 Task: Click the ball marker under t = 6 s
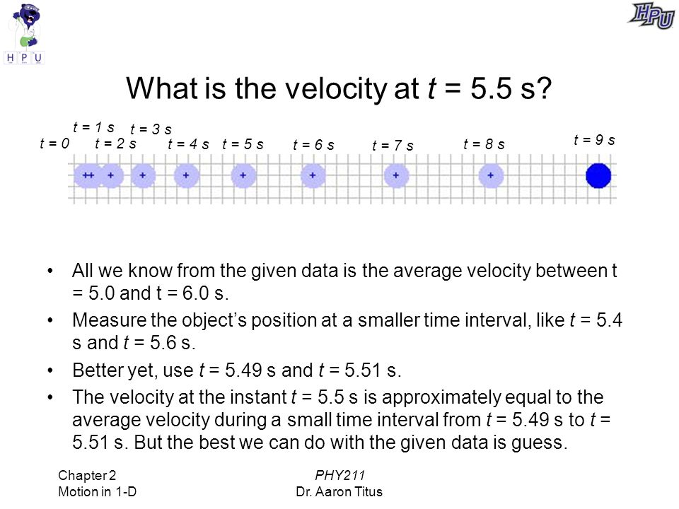tap(313, 176)
